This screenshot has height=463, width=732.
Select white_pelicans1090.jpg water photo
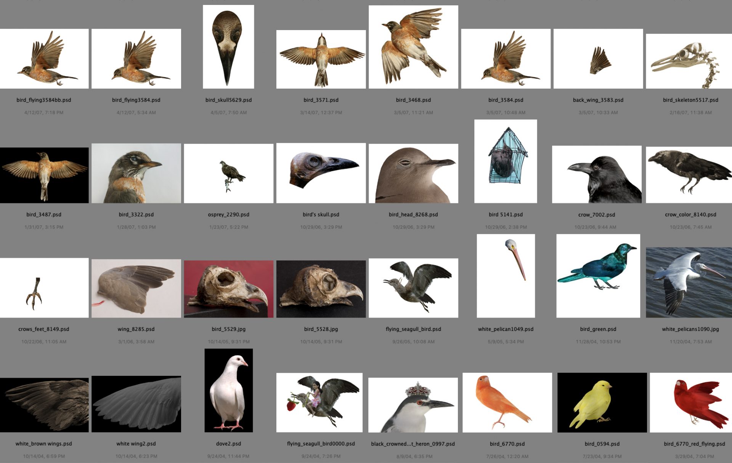689,282
